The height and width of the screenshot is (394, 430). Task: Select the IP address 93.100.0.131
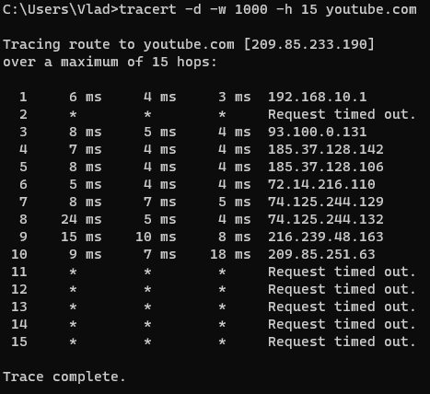[318, 132]
